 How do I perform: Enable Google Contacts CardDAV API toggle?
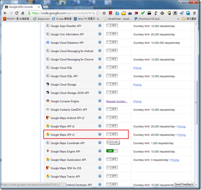tap(112, 109)
